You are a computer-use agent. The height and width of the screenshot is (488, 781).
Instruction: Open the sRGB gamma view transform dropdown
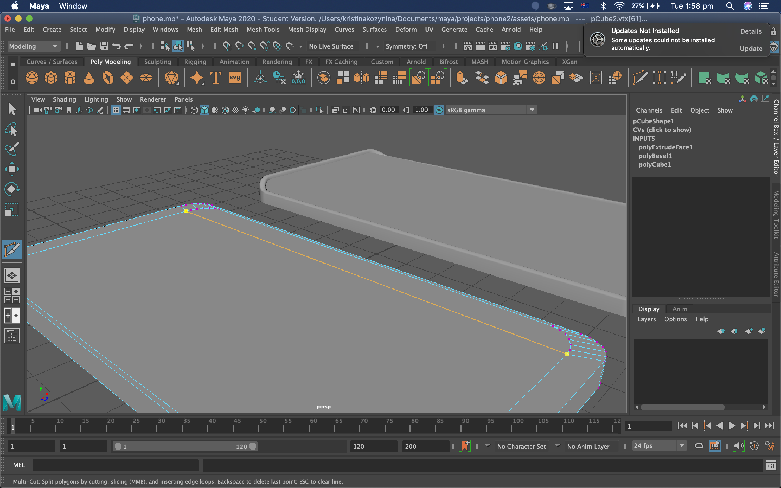531,110
